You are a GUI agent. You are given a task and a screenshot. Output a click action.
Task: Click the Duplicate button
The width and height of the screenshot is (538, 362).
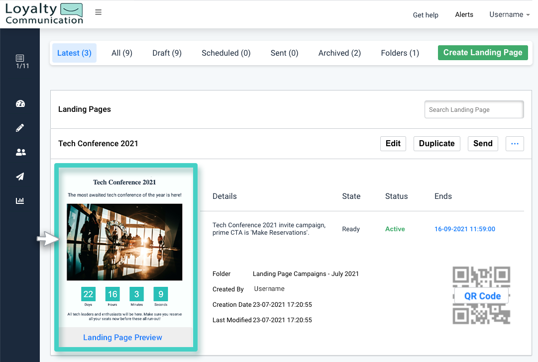tap(437, 144)
